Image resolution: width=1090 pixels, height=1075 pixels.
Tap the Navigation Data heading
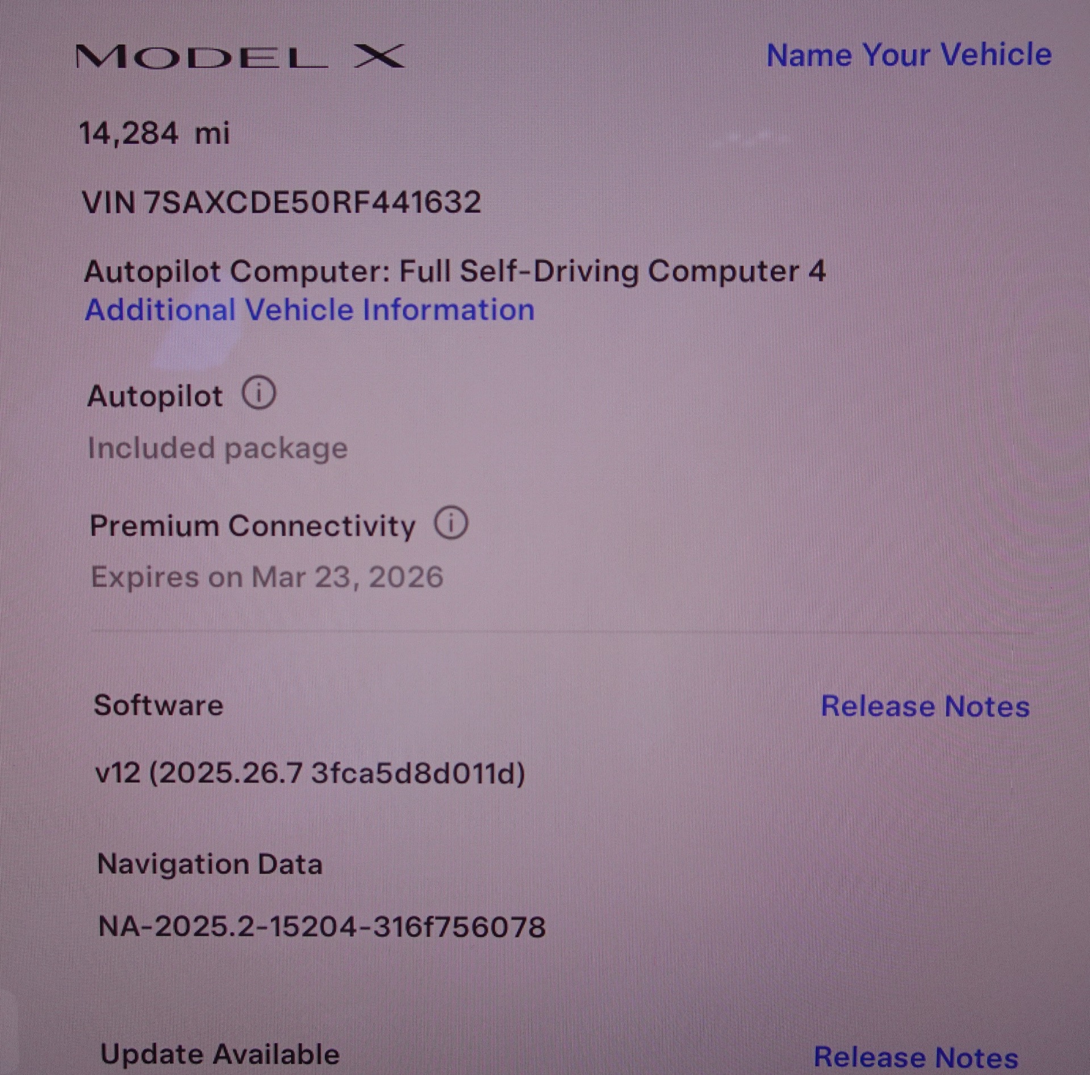(x=210, y=864)
